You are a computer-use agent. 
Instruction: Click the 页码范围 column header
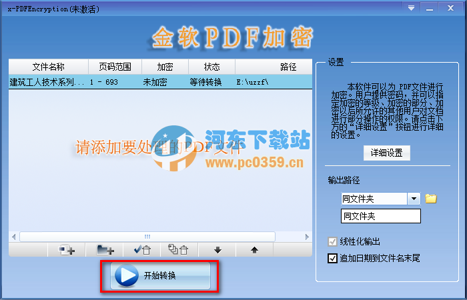point(115,67)
